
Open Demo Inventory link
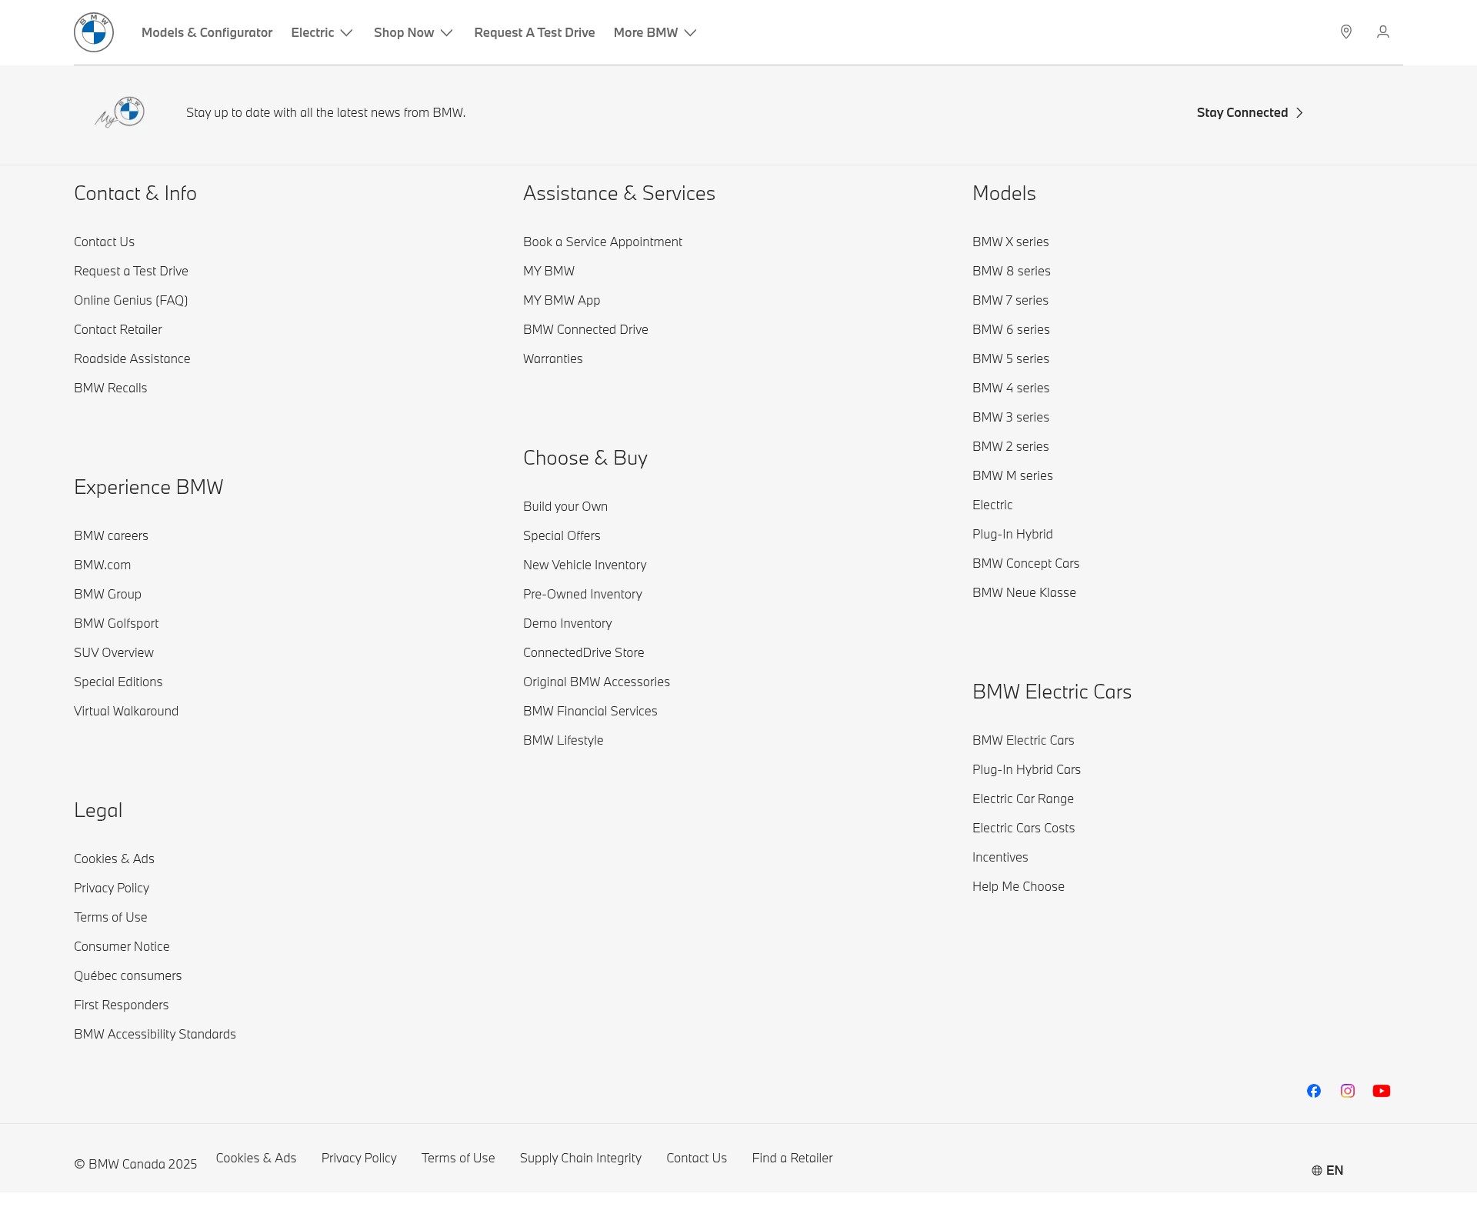568,623
